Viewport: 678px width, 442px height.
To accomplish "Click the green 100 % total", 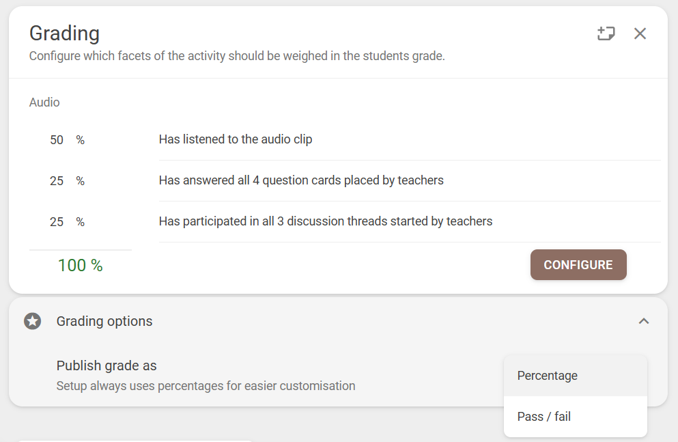I will [x=81, y=266].
